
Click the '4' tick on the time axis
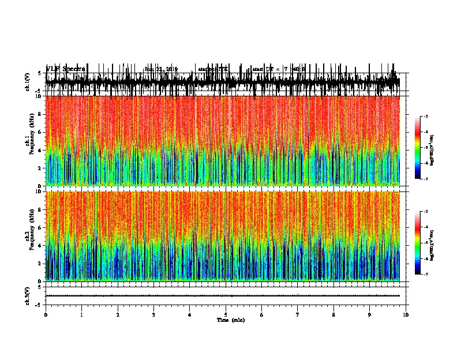tap(190, 315)
